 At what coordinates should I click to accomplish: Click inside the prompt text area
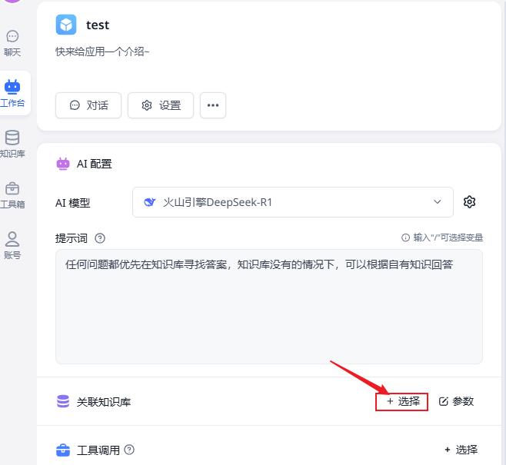click(268, 315)
